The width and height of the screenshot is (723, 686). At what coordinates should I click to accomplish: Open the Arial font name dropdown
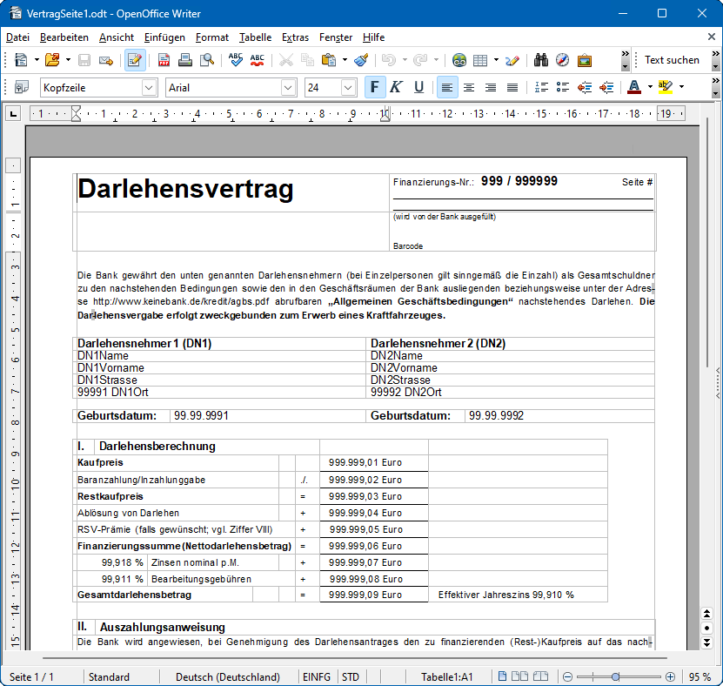[288, 87]
